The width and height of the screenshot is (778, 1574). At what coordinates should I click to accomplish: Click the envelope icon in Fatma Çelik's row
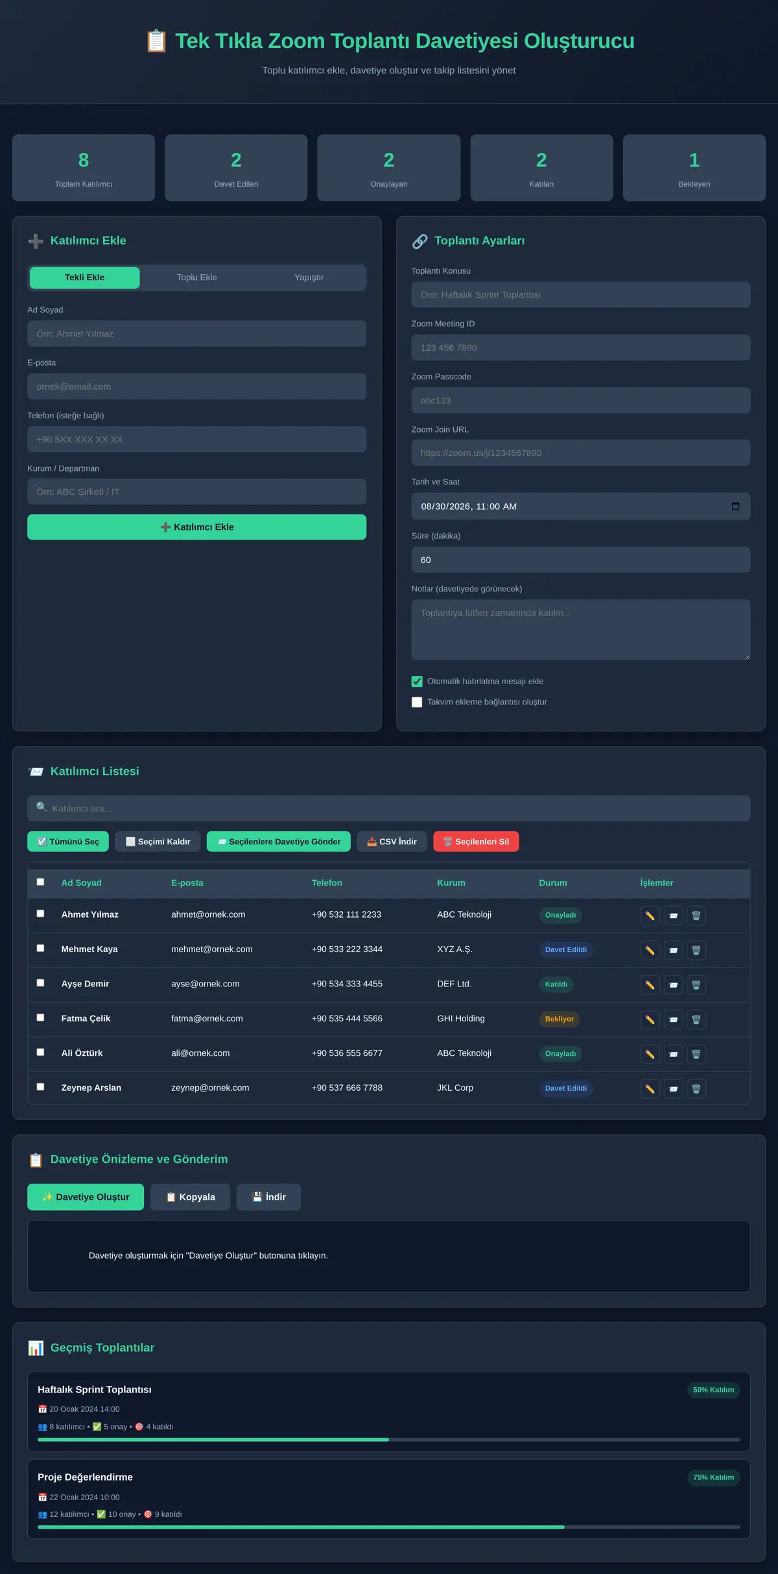[x=673, y=1020]
